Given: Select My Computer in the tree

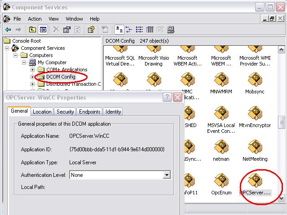Looking at the screenshot, I should coord(52,62).
